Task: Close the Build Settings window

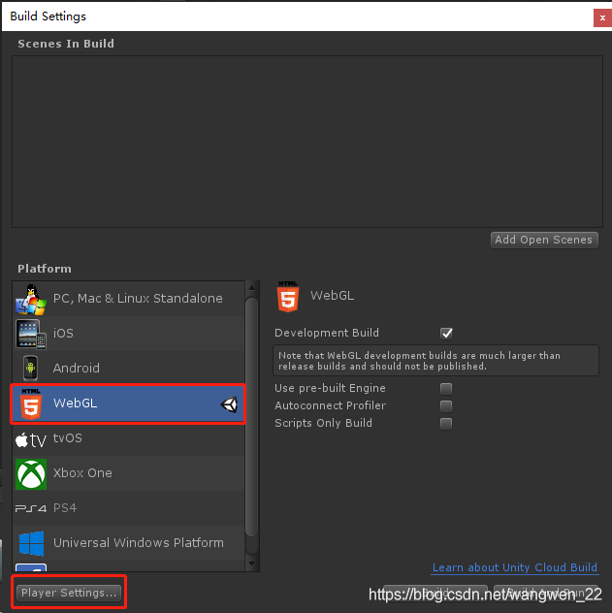Action: tap(602, 17)
